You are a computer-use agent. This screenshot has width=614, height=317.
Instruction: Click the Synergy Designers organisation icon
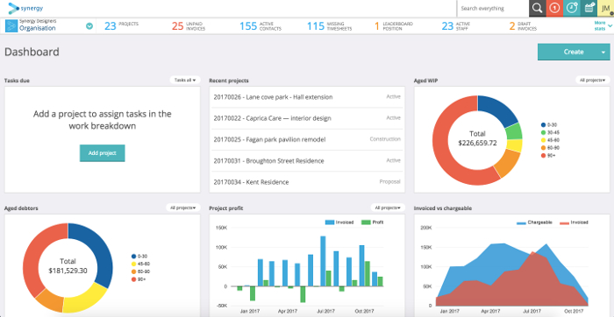pos(11,26)
